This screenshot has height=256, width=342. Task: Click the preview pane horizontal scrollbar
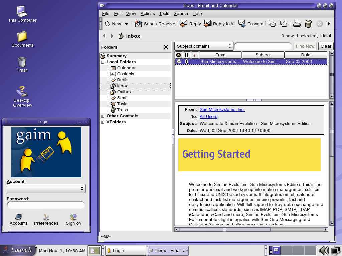pyautogui.click(x=251, y=229)
